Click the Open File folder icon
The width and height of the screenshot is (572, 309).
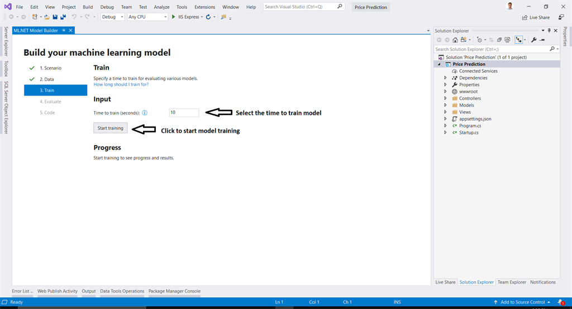(x=47, y=17)
